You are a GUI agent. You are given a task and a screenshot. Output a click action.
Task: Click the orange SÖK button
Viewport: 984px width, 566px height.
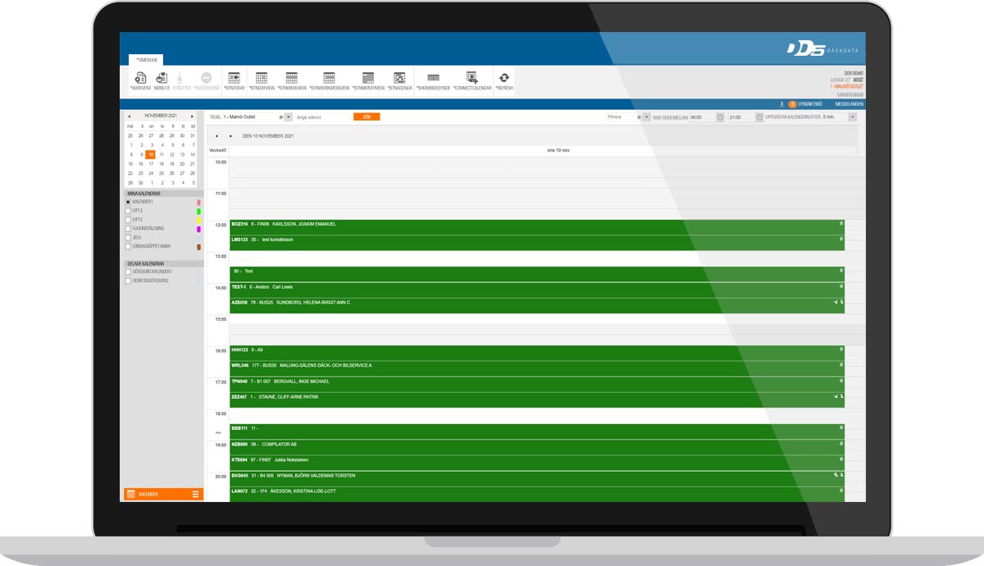(367, 117)
